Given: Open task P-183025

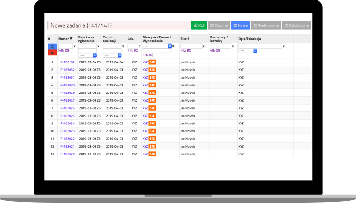Looking at the screenshot, I should point(67,116).
